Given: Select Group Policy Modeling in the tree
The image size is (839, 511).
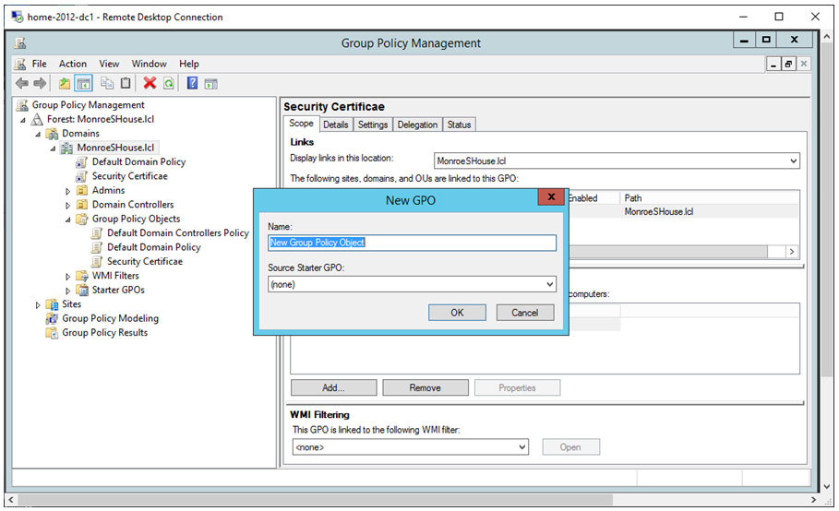Looking at the screenshot, I should pos(110,318).
